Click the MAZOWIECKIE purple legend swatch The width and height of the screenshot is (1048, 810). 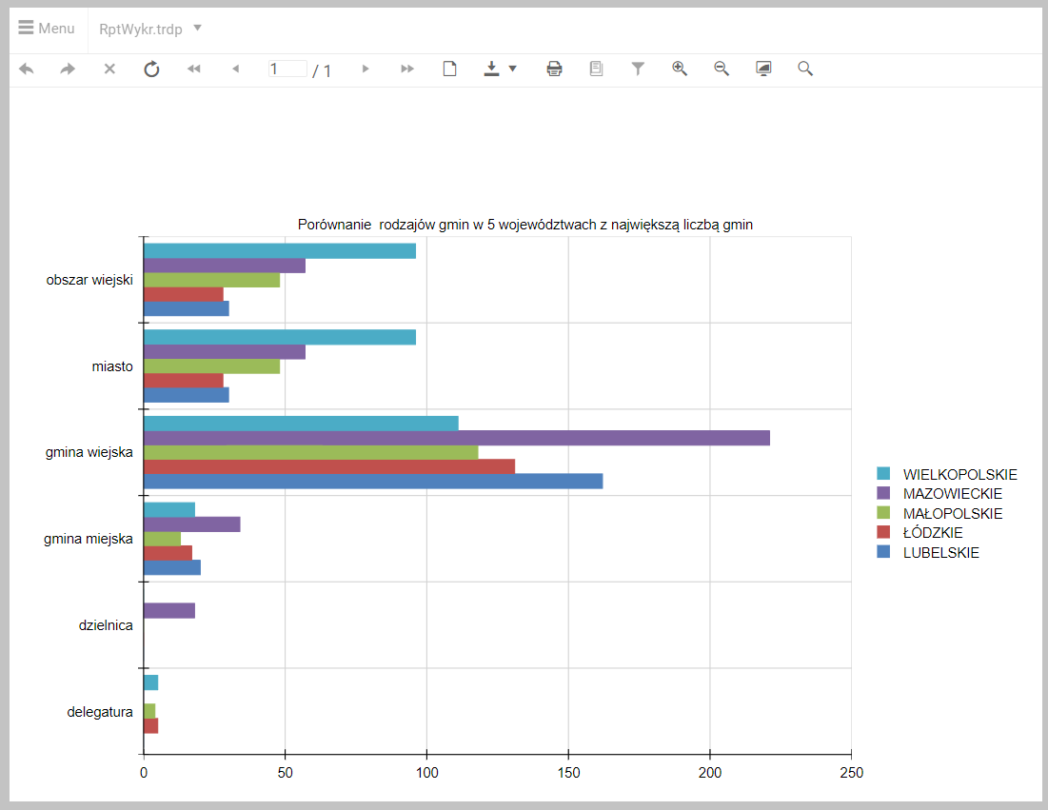(882, 493)
